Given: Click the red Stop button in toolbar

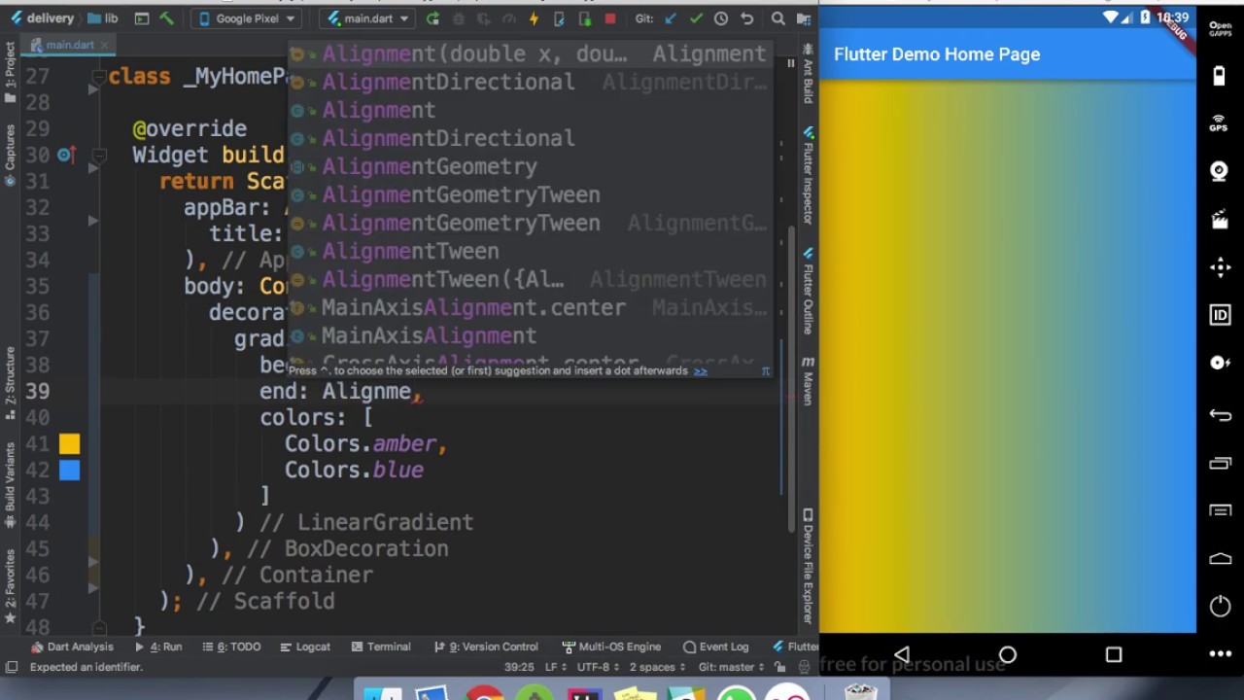Looking at the screenshot, I should click(609, 18).
